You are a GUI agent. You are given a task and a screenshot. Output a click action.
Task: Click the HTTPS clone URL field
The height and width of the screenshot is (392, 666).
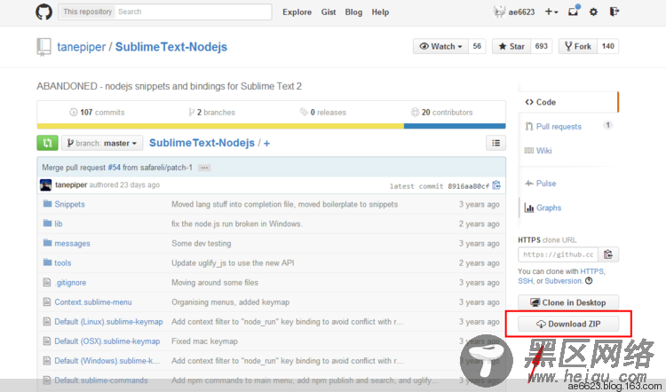pos(559,255)
